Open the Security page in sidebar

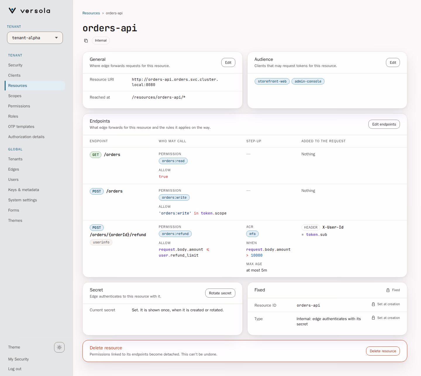pyautogui.click(x=35, y=65)
